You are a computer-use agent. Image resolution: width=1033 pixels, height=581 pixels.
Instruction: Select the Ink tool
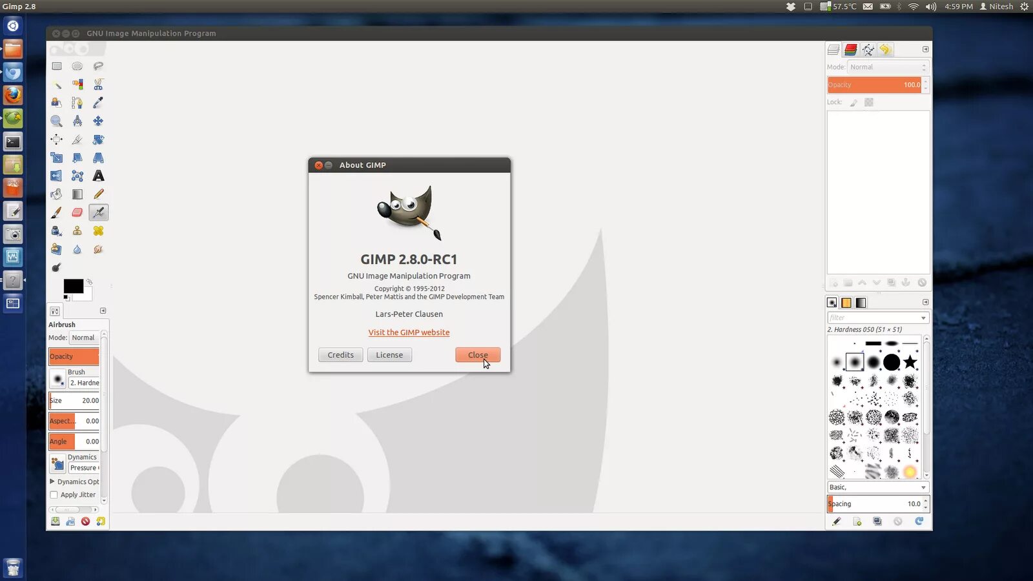click(x=57, y=230)
